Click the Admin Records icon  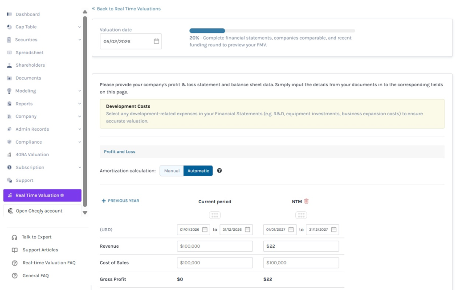pyautogui.click(x=9, y=129)
